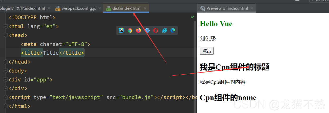Screen dimensions: 329x113
Task: Place cursor in <title>Title</title> line
Action: 53,53
